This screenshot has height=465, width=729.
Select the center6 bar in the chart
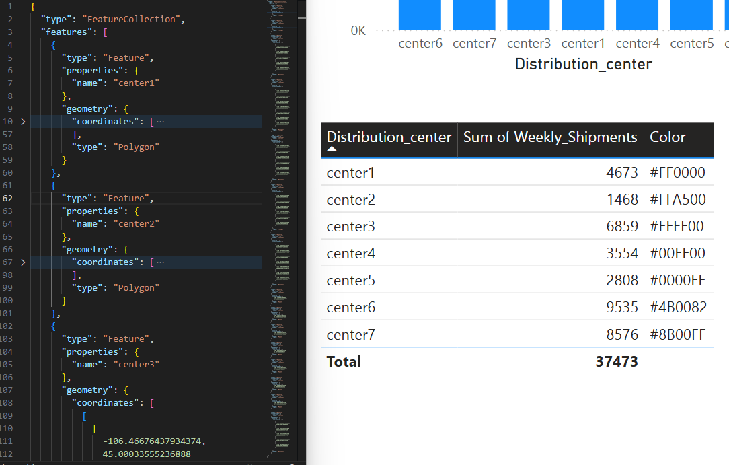click(x=420, y=15)
